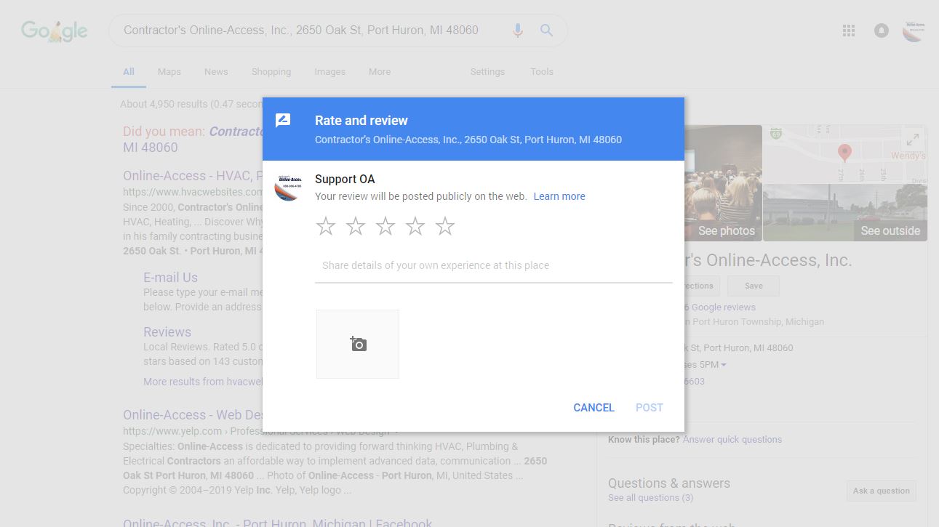The height and width of the screenshot is (527, 939).
Task: Open the More search menu
Action: (380, 72)
